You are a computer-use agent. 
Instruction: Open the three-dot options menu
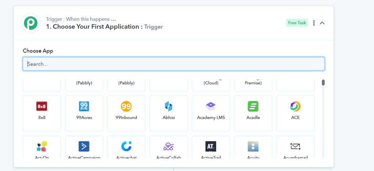coord(314,23)
